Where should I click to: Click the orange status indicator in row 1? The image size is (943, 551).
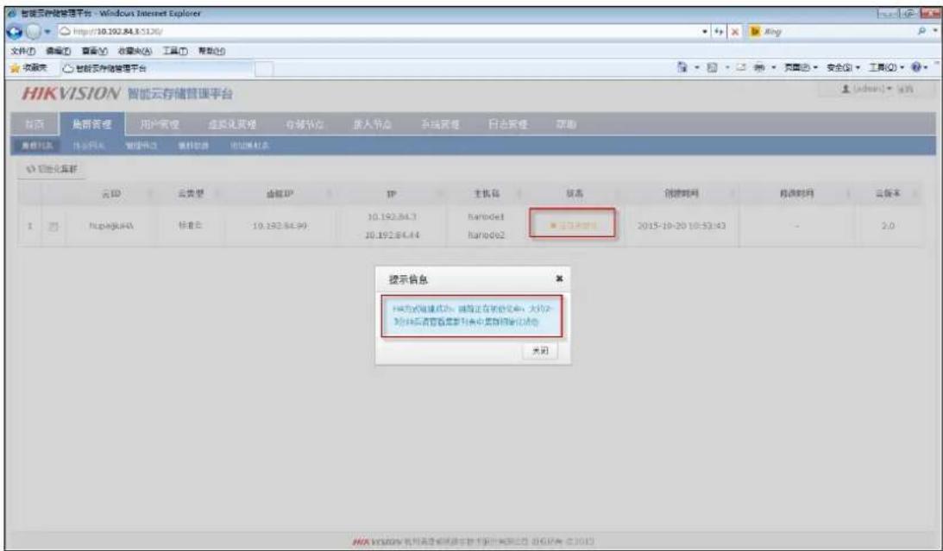(573, 225)
